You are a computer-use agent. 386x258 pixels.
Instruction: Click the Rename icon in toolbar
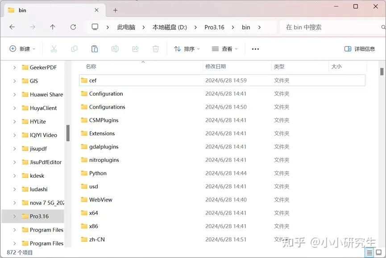115,49
